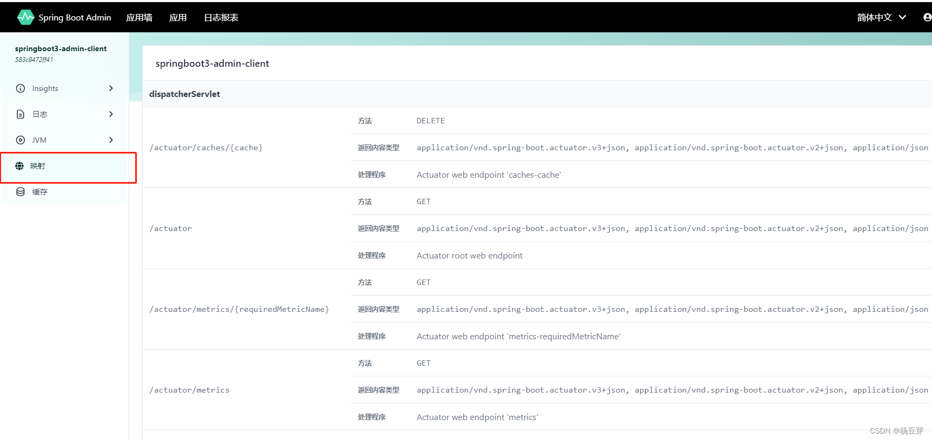Click content types of /actuator/caches/{cache} row
This screenshot has height=440, width=932.
tap(672, 148)
